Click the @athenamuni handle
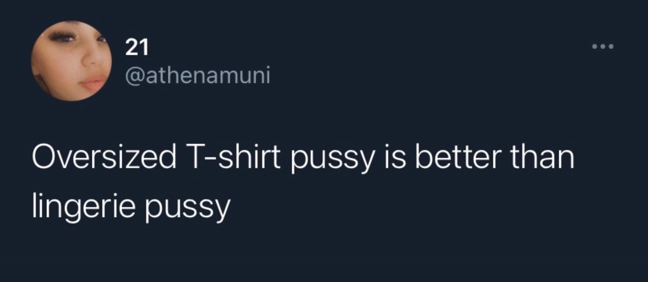 point(198,76)
